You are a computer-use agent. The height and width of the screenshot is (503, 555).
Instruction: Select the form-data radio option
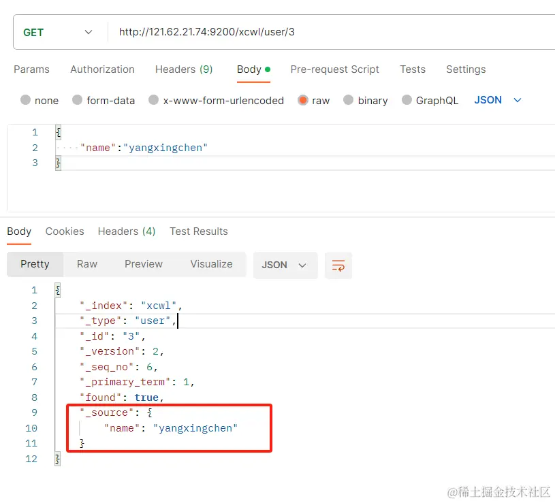pos(77,100)
